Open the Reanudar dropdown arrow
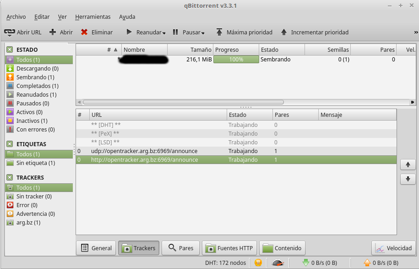 pyautogui.click(x=164, y=33)
